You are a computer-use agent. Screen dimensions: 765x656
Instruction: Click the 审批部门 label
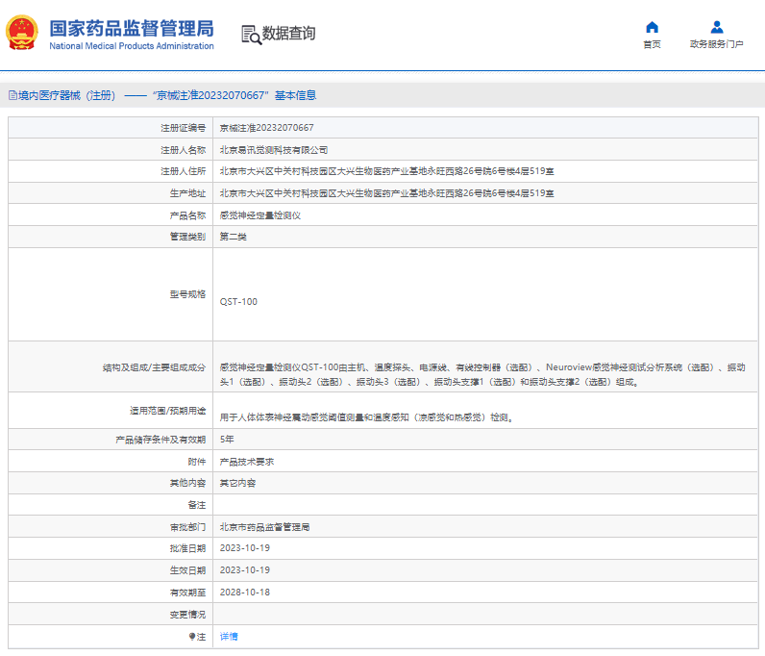tap(187, 527)
